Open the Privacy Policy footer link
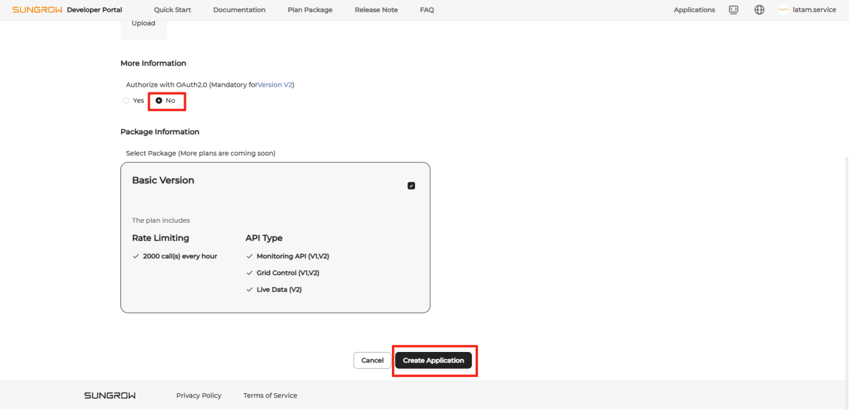Viewport: 850px width, 410px height. (x=198, y=396)
